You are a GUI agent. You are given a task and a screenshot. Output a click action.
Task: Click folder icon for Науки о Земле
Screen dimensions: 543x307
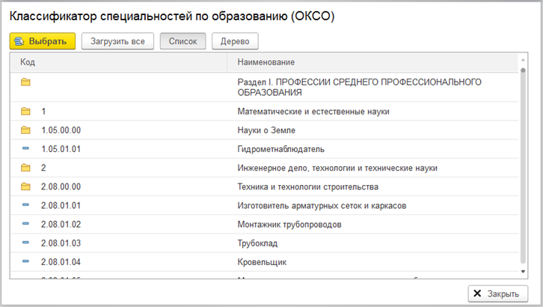25,130
